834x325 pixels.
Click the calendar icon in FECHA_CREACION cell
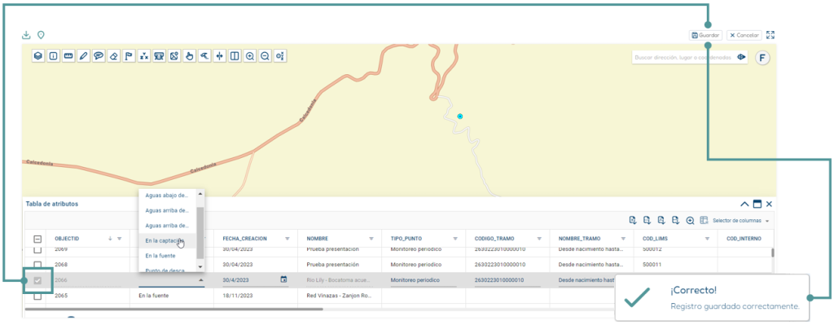tap(283, 279)
